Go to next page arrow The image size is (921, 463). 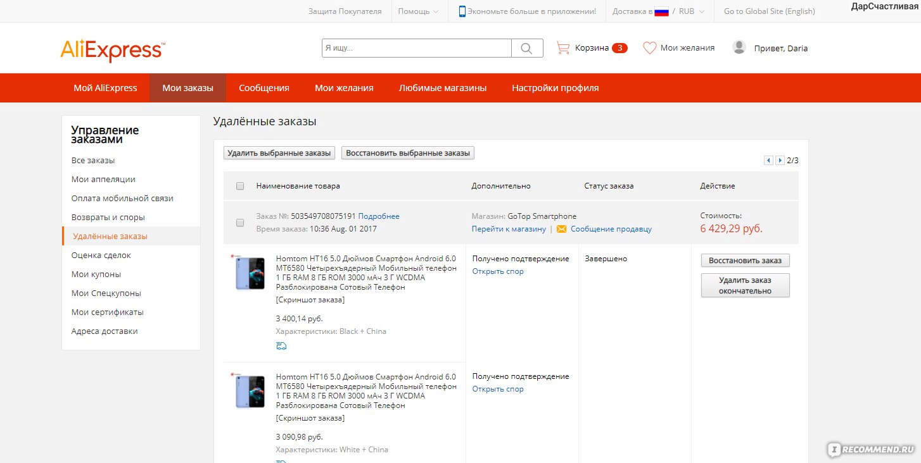780,161
